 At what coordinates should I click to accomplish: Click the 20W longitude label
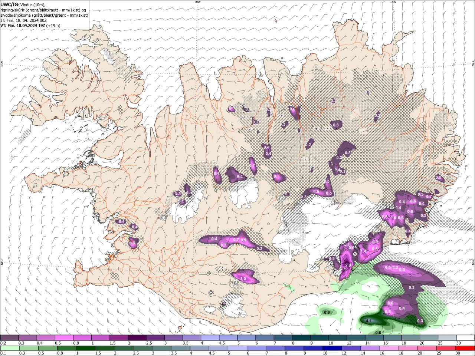[x=197, y=2]
